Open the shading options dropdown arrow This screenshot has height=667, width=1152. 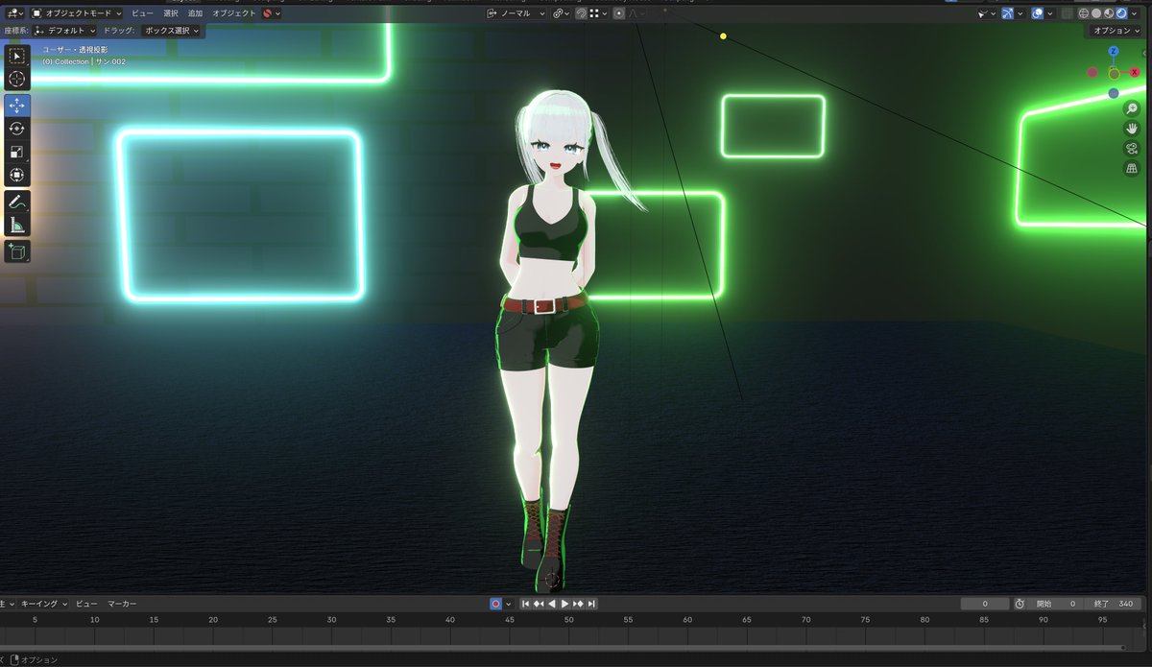[x=1134, y=13]
